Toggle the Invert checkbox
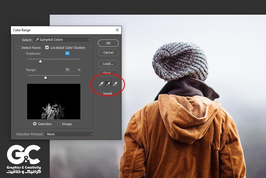The height and width of the screenshot is (178, 266). tap(100, 93)
